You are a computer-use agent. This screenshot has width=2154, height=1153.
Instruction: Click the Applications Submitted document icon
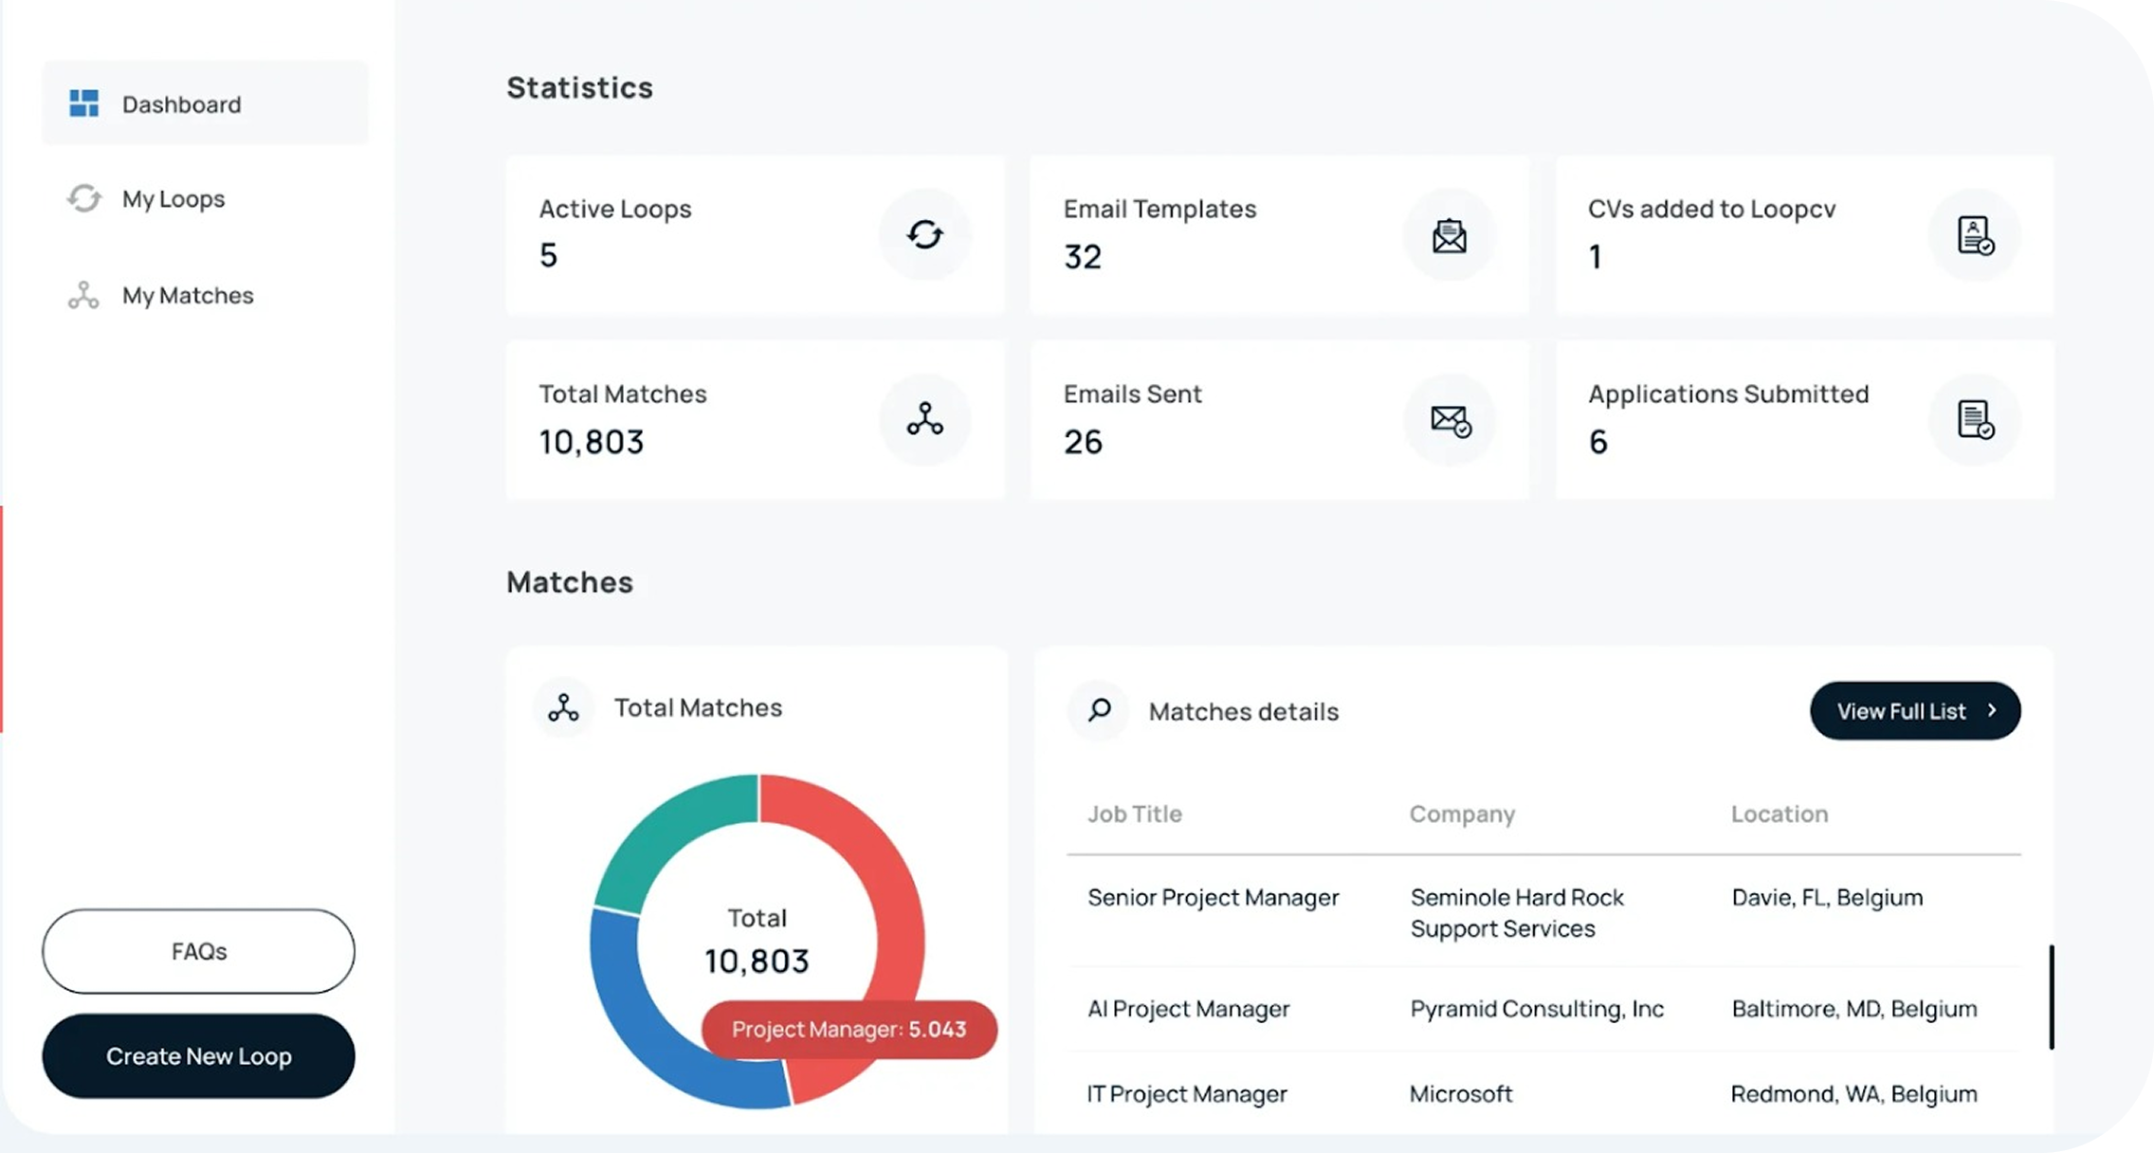[1975, 419]
